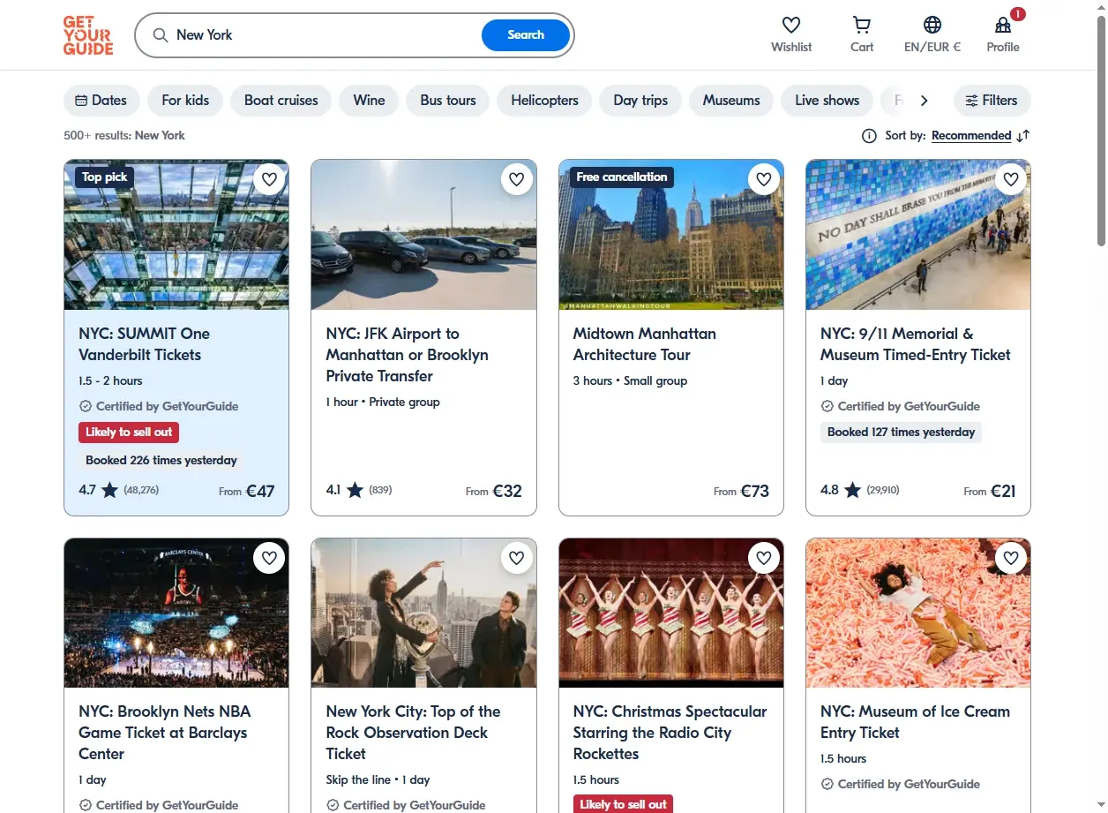1108x813 pixels.
Task: Open Top of the Rock Observation Deck title
Action: [413, 733]
